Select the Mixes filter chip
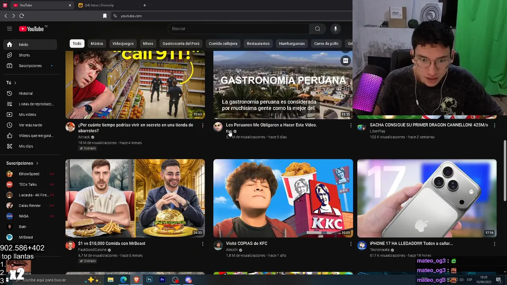Viewport: 507px width, 285px height. click(148, 44)
